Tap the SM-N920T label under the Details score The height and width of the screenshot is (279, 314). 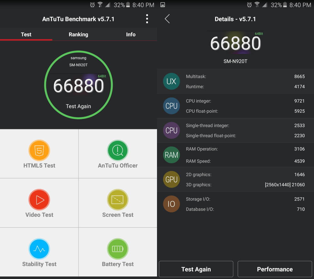point(235,61)
